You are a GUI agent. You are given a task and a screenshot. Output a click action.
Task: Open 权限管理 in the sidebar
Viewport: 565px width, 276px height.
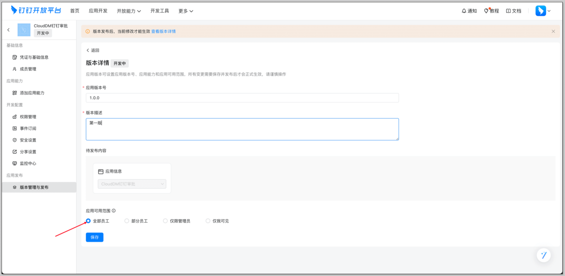click(x=28, y=117)
